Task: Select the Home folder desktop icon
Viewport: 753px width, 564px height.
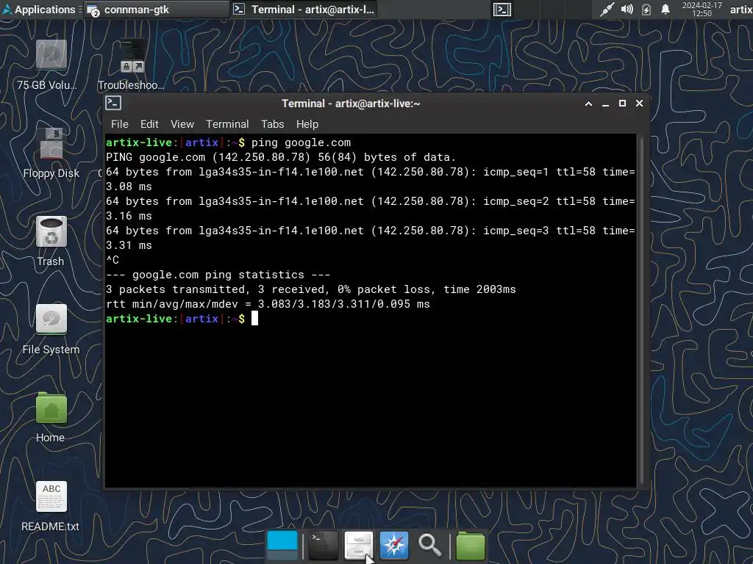Action: [51, 417]
